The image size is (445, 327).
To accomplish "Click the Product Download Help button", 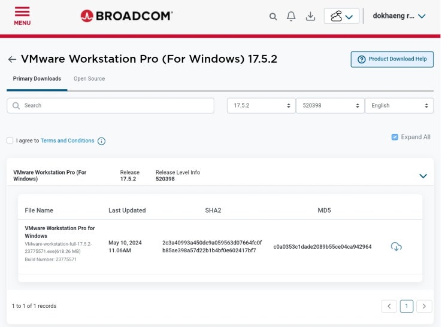I will point(392,59).
